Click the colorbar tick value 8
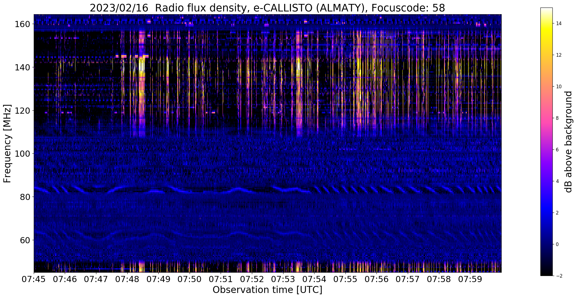 click(x=557, y=118)
